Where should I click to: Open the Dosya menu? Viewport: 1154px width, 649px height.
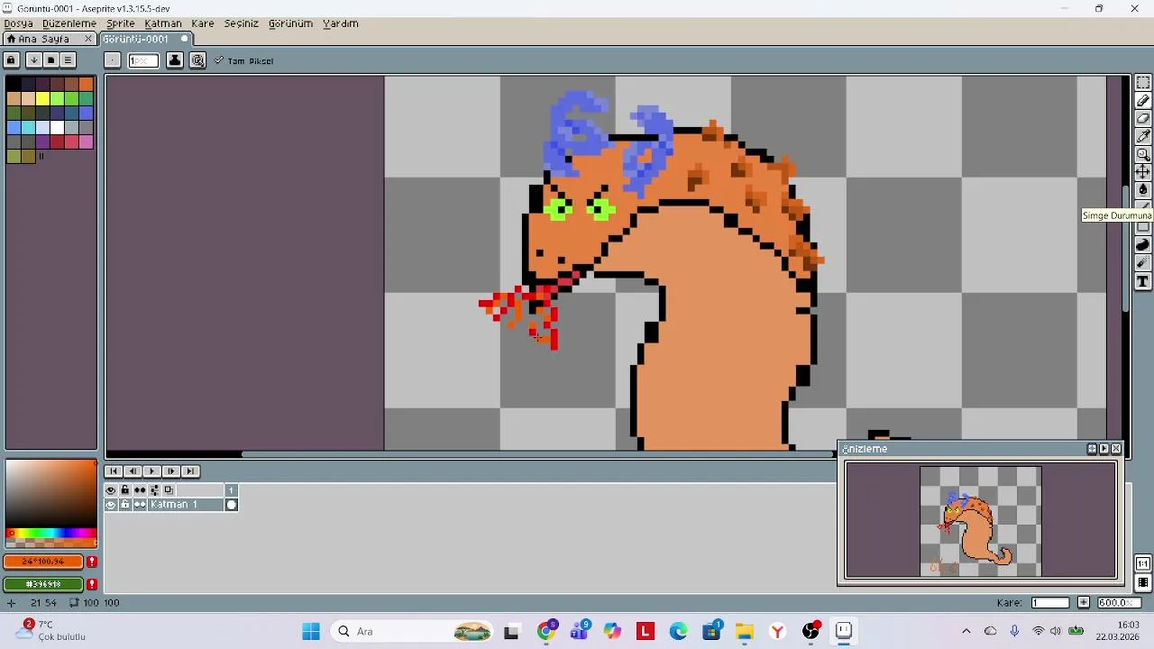tap(18, 23)
